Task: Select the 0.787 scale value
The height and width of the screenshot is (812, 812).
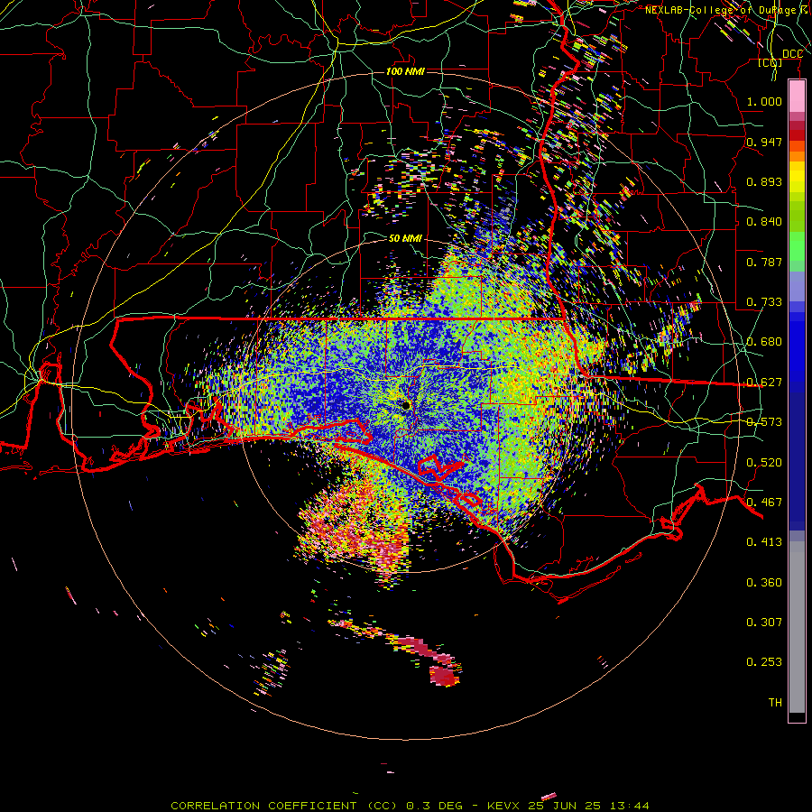Action: tap(764, 262)
